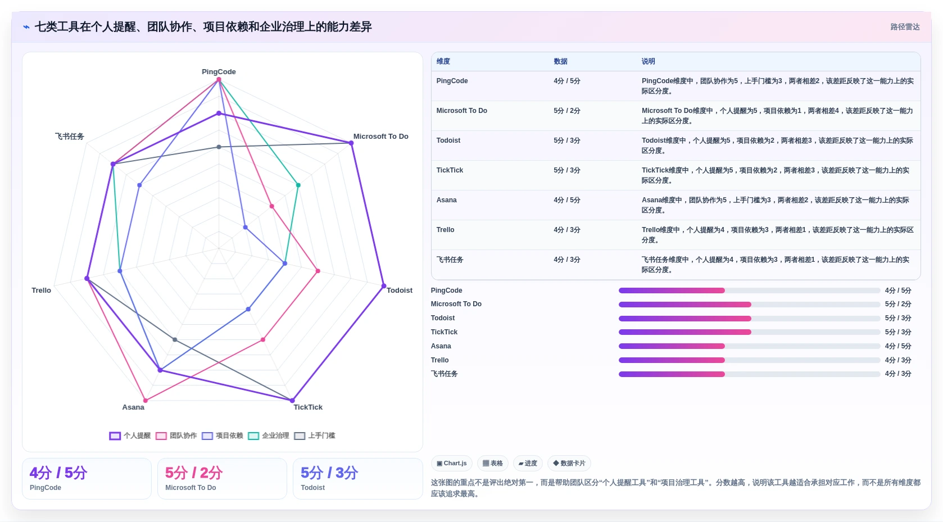Image resolution: width=943 pixels, height=522 pixels.
Task: Click the PingCode progress bar
Action: 749,290
